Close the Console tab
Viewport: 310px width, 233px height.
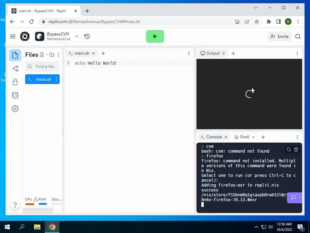(x=226, y=137)
